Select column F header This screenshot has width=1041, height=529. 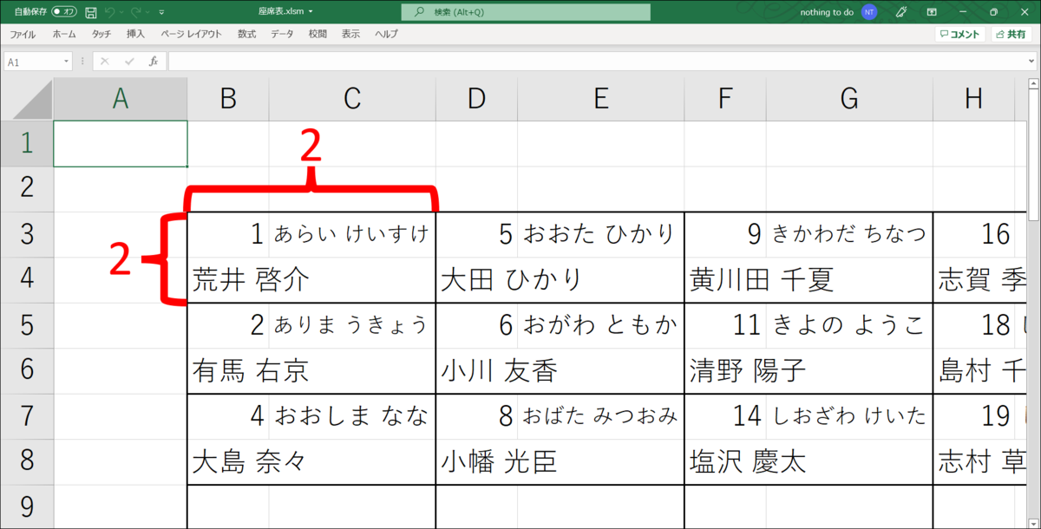[725, 99]
